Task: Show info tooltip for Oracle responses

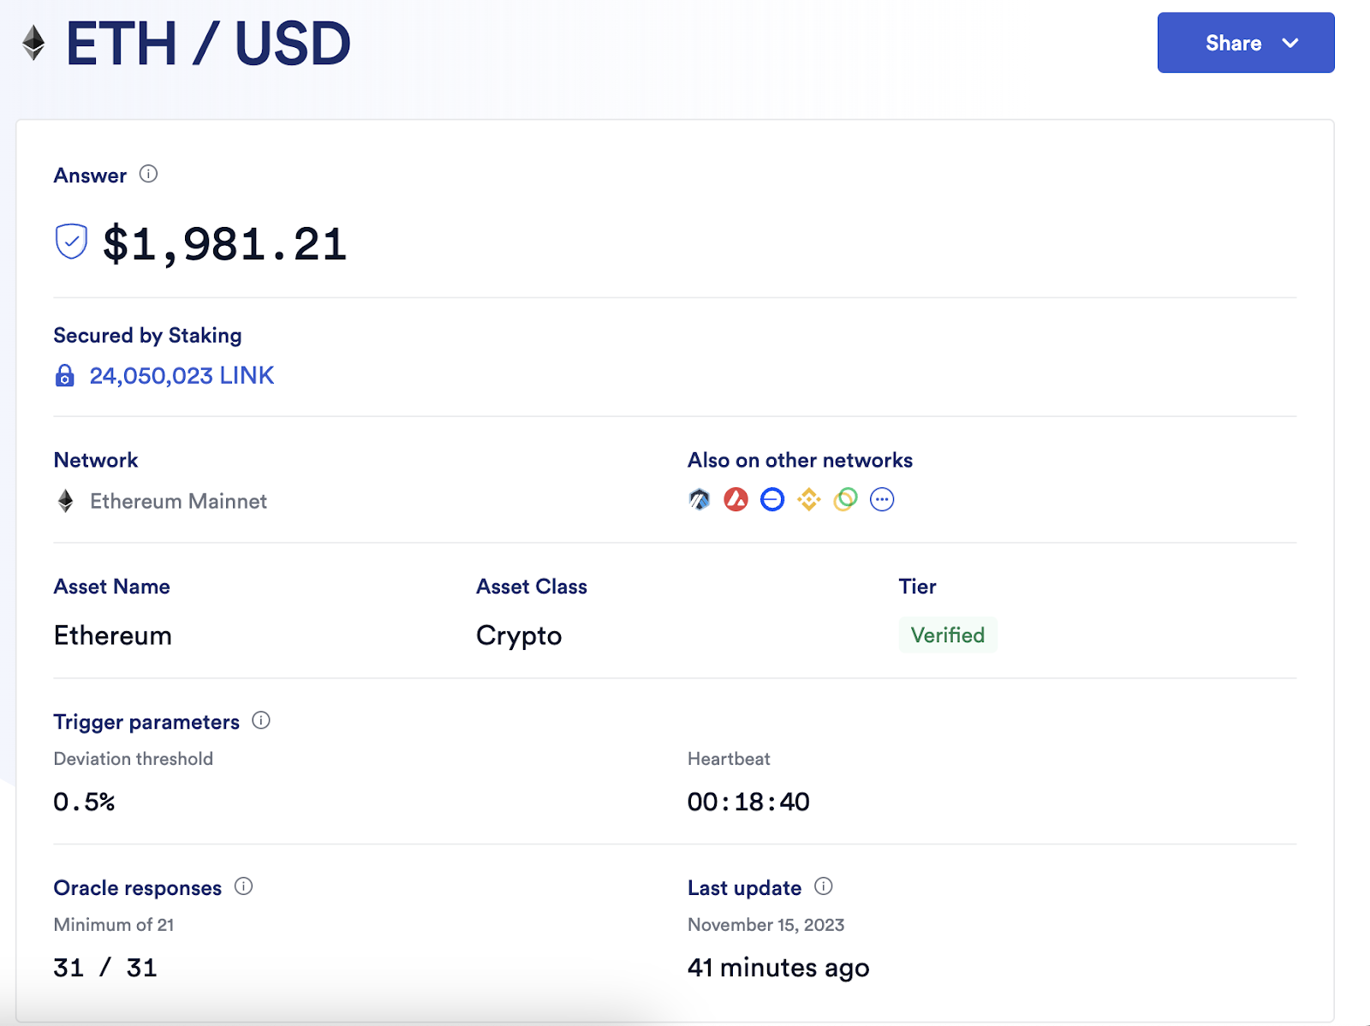Action: (x=243, y=886)
